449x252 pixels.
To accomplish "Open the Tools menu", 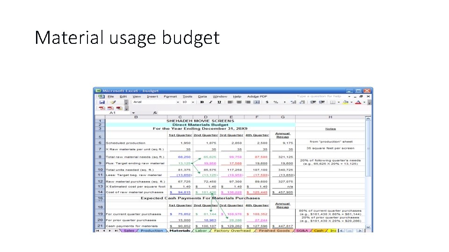I will (187, 97).
